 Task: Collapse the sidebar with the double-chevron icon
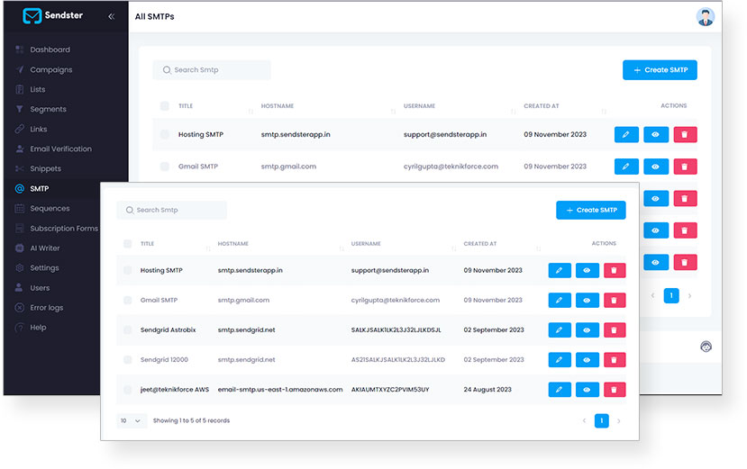coord(111,17)
